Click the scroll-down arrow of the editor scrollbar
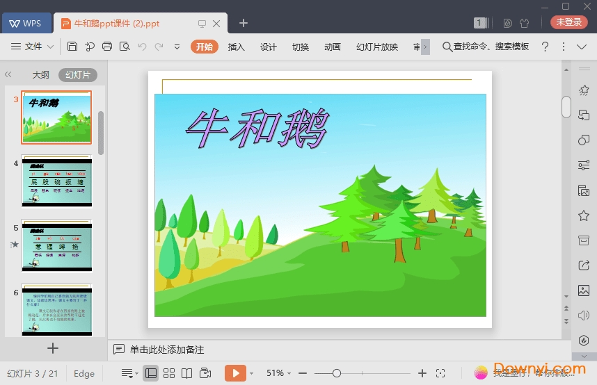 (566, 296)
